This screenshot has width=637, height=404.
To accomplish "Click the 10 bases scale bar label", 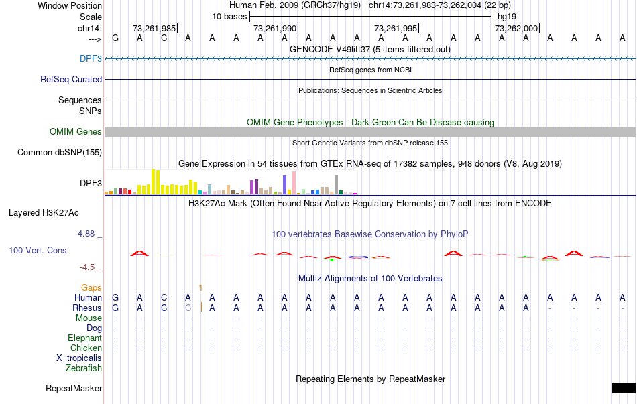I will [229, 17].
